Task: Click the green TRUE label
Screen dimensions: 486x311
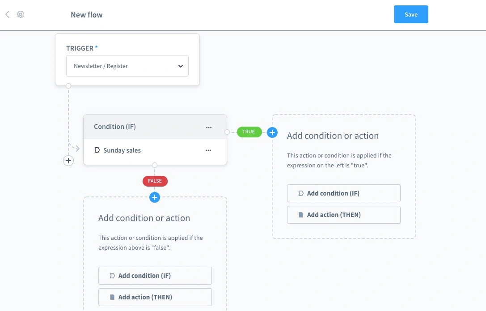Action: (x=249, y=132)
